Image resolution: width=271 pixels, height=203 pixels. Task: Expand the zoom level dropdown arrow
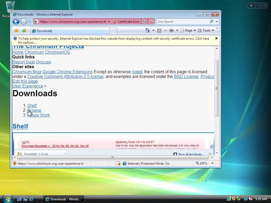pyautogui.click(x=213, y=163)
